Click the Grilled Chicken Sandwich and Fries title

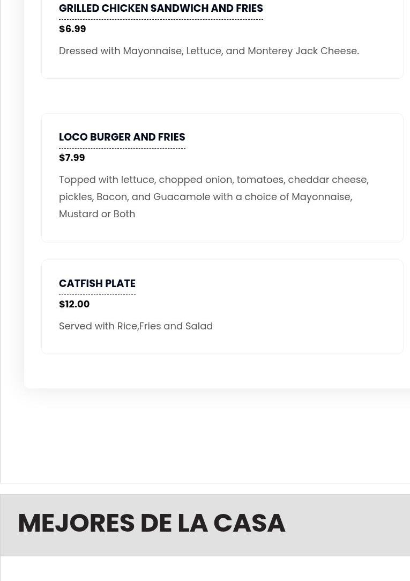tap(161, 8)
